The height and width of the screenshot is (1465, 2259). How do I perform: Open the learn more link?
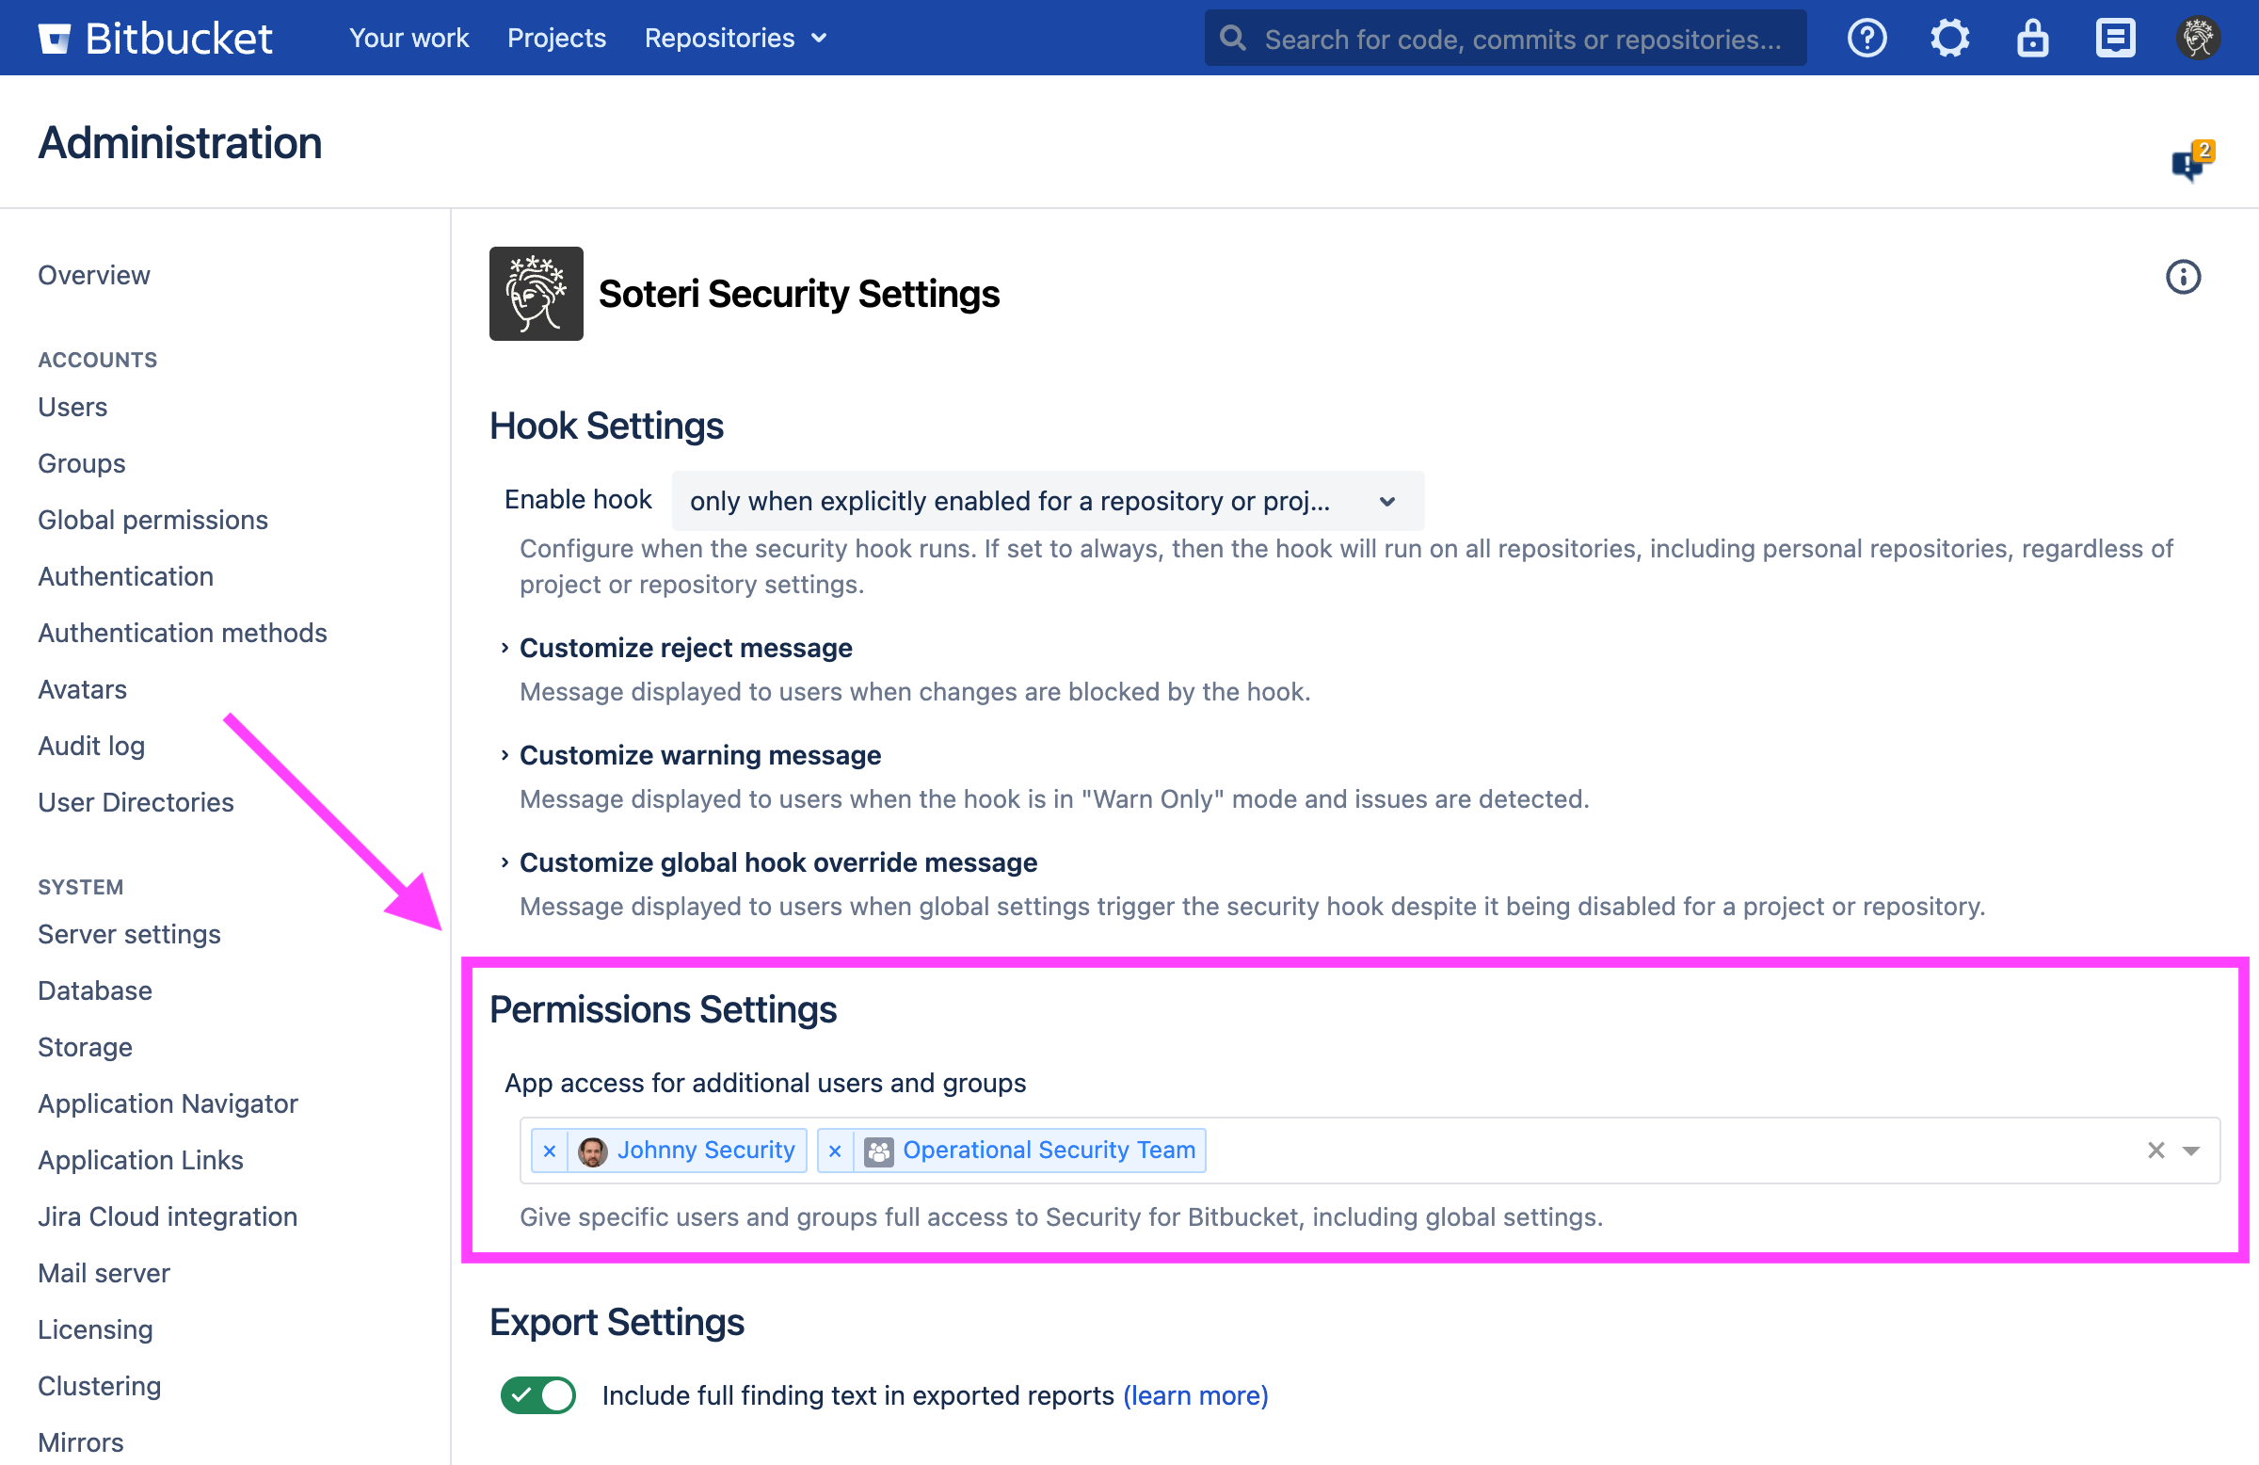pyautogui.click(x=1195, y=1395)
